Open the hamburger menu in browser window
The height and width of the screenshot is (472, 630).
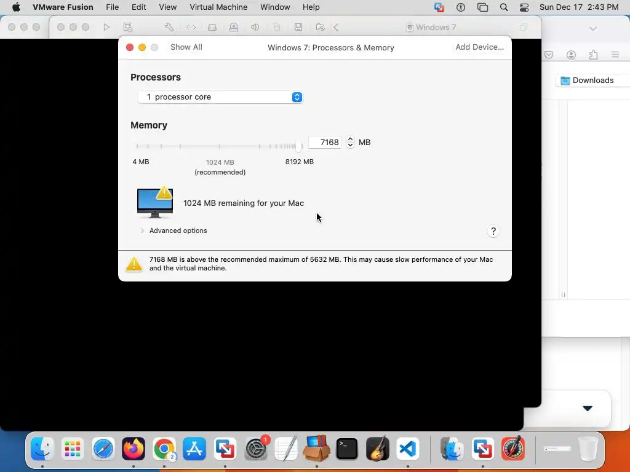coord(615,55)
